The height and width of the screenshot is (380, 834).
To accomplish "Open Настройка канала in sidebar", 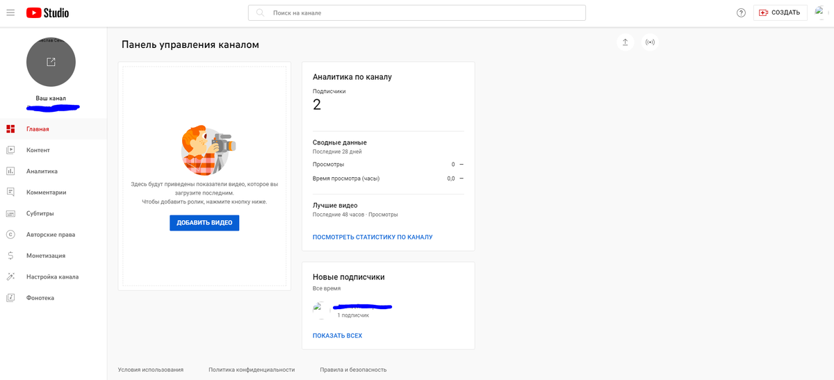I will point(52,276).
